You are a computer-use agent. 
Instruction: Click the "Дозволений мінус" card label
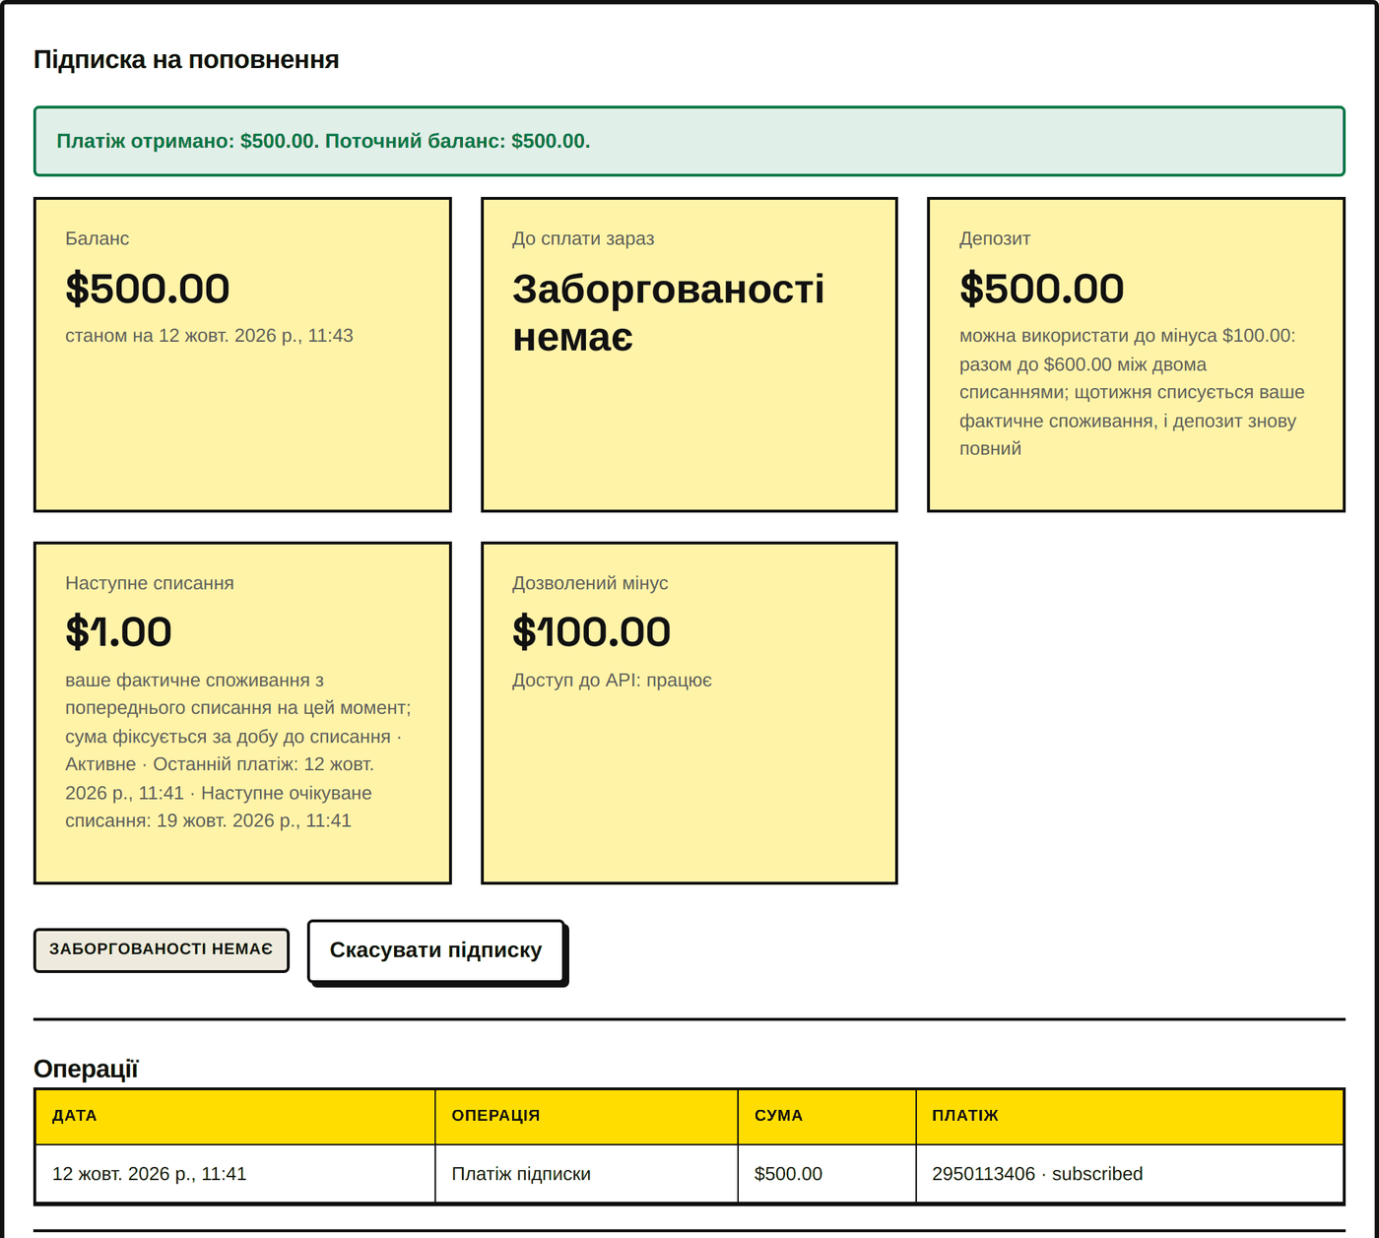point(590,583)
